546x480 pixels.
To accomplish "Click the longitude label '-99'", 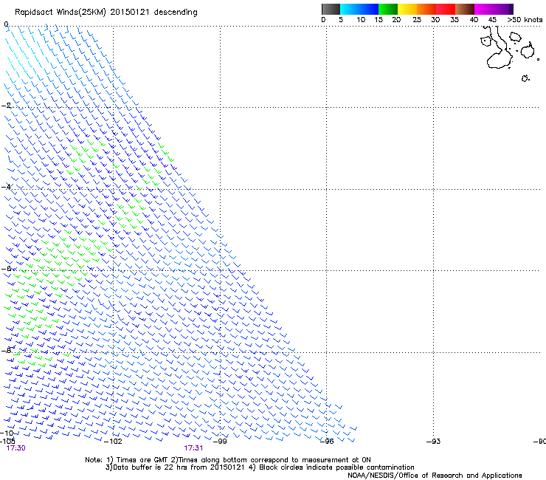I will (220, 442).
